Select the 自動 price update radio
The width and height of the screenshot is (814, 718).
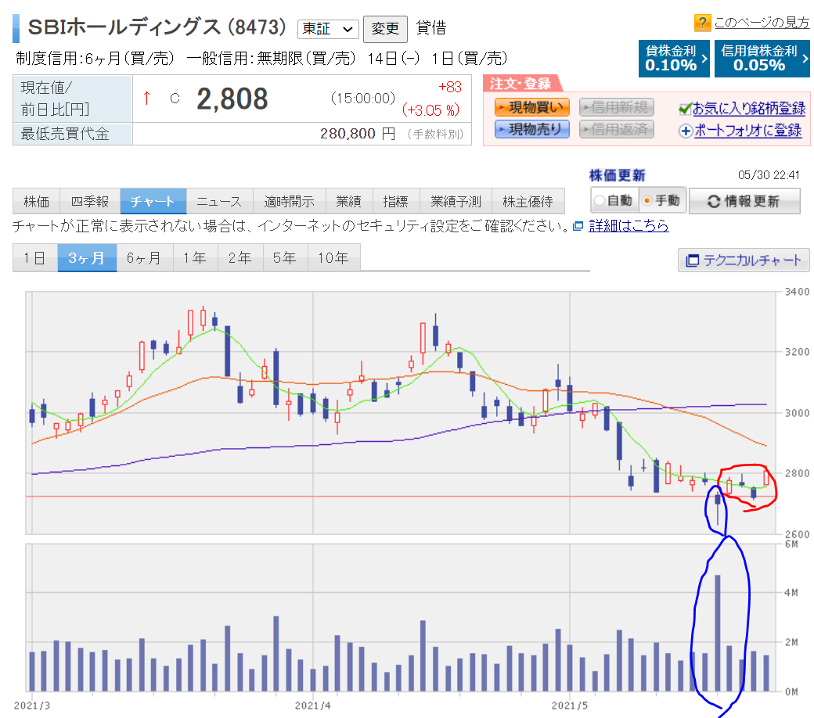[x=600, y=200]
